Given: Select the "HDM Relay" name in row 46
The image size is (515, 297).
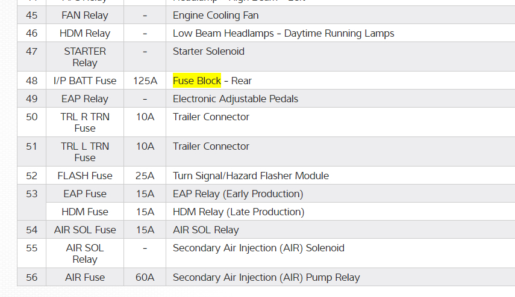Looking at the screenshot, I should tap(84, 33).
